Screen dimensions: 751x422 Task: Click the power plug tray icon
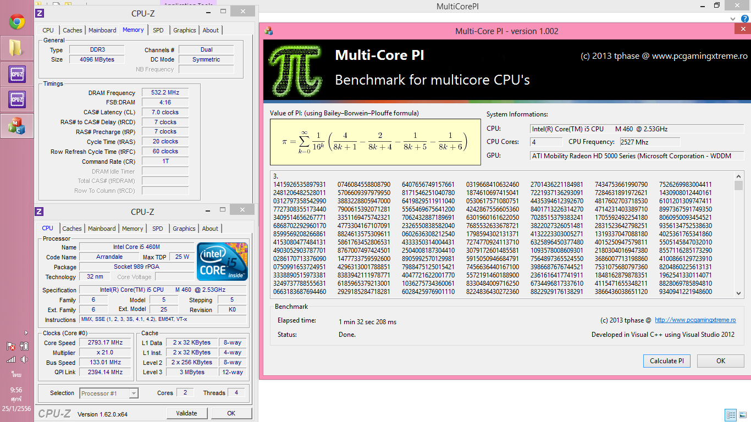(x=24, y=346)
